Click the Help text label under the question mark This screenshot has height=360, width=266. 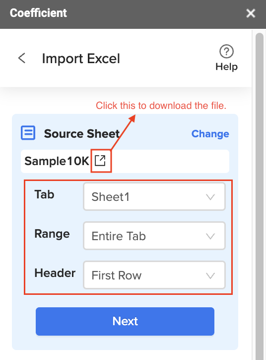point(226,67)
